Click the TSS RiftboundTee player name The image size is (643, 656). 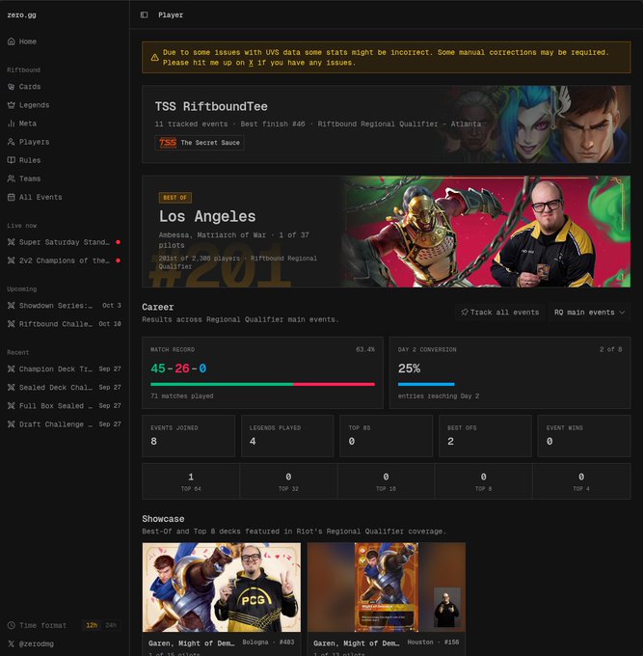(211, 107)
